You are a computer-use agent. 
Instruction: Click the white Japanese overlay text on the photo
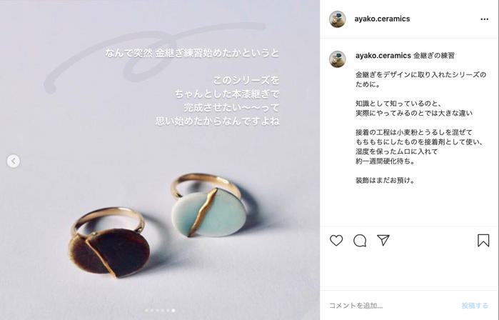tap(192, 86)
